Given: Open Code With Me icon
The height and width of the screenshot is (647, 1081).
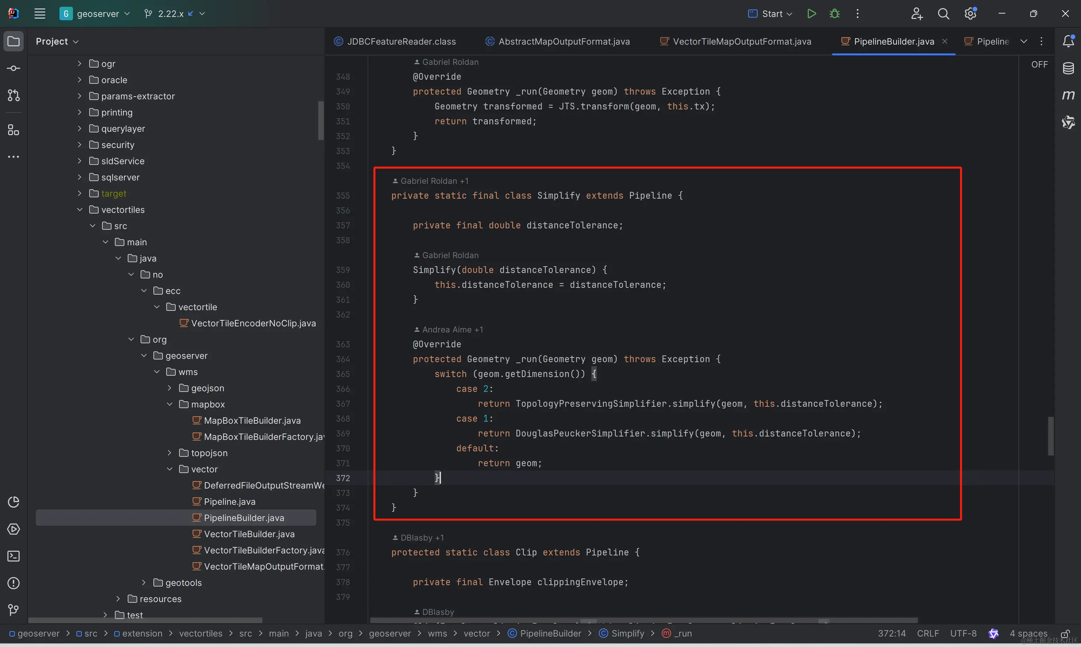Looking at the screenshot, I should [917, 14].
